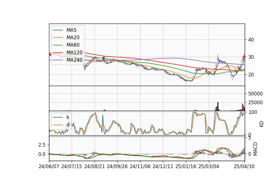Click the orange d line sample in legend
This screenshot has width=272, height=196.
click(x=58, y=125)
